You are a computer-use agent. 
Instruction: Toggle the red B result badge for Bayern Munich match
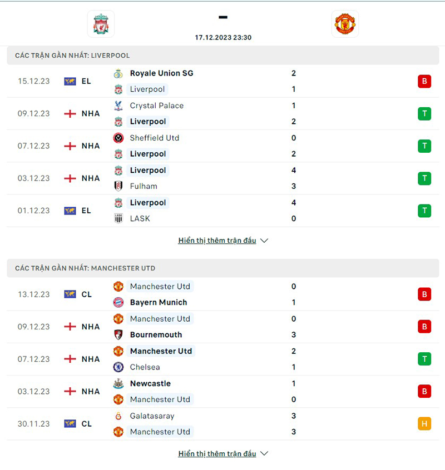tap(424, 294)
